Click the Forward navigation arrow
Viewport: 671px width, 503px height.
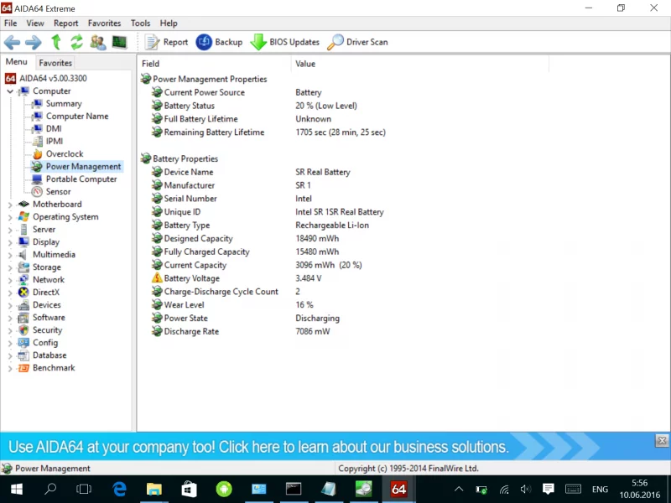[x=33, y=42]
